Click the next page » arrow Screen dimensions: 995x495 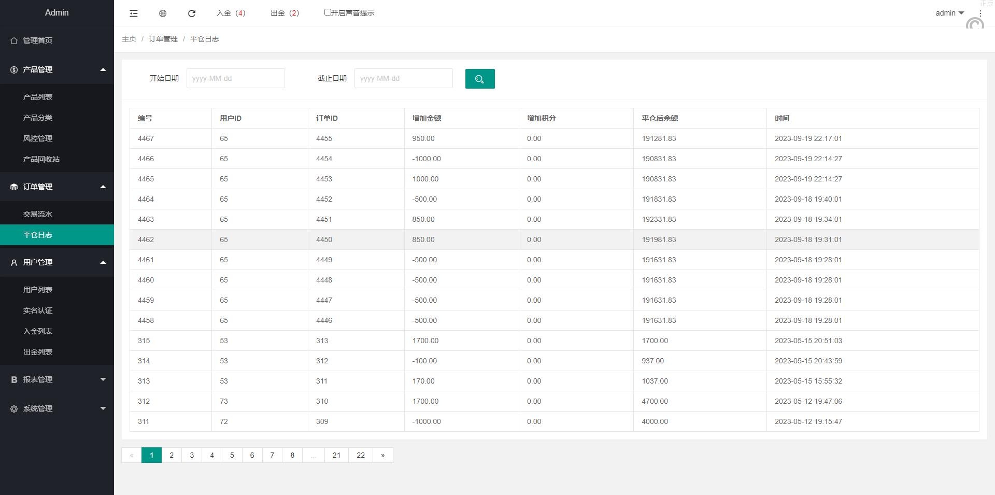tap(383, 455)
